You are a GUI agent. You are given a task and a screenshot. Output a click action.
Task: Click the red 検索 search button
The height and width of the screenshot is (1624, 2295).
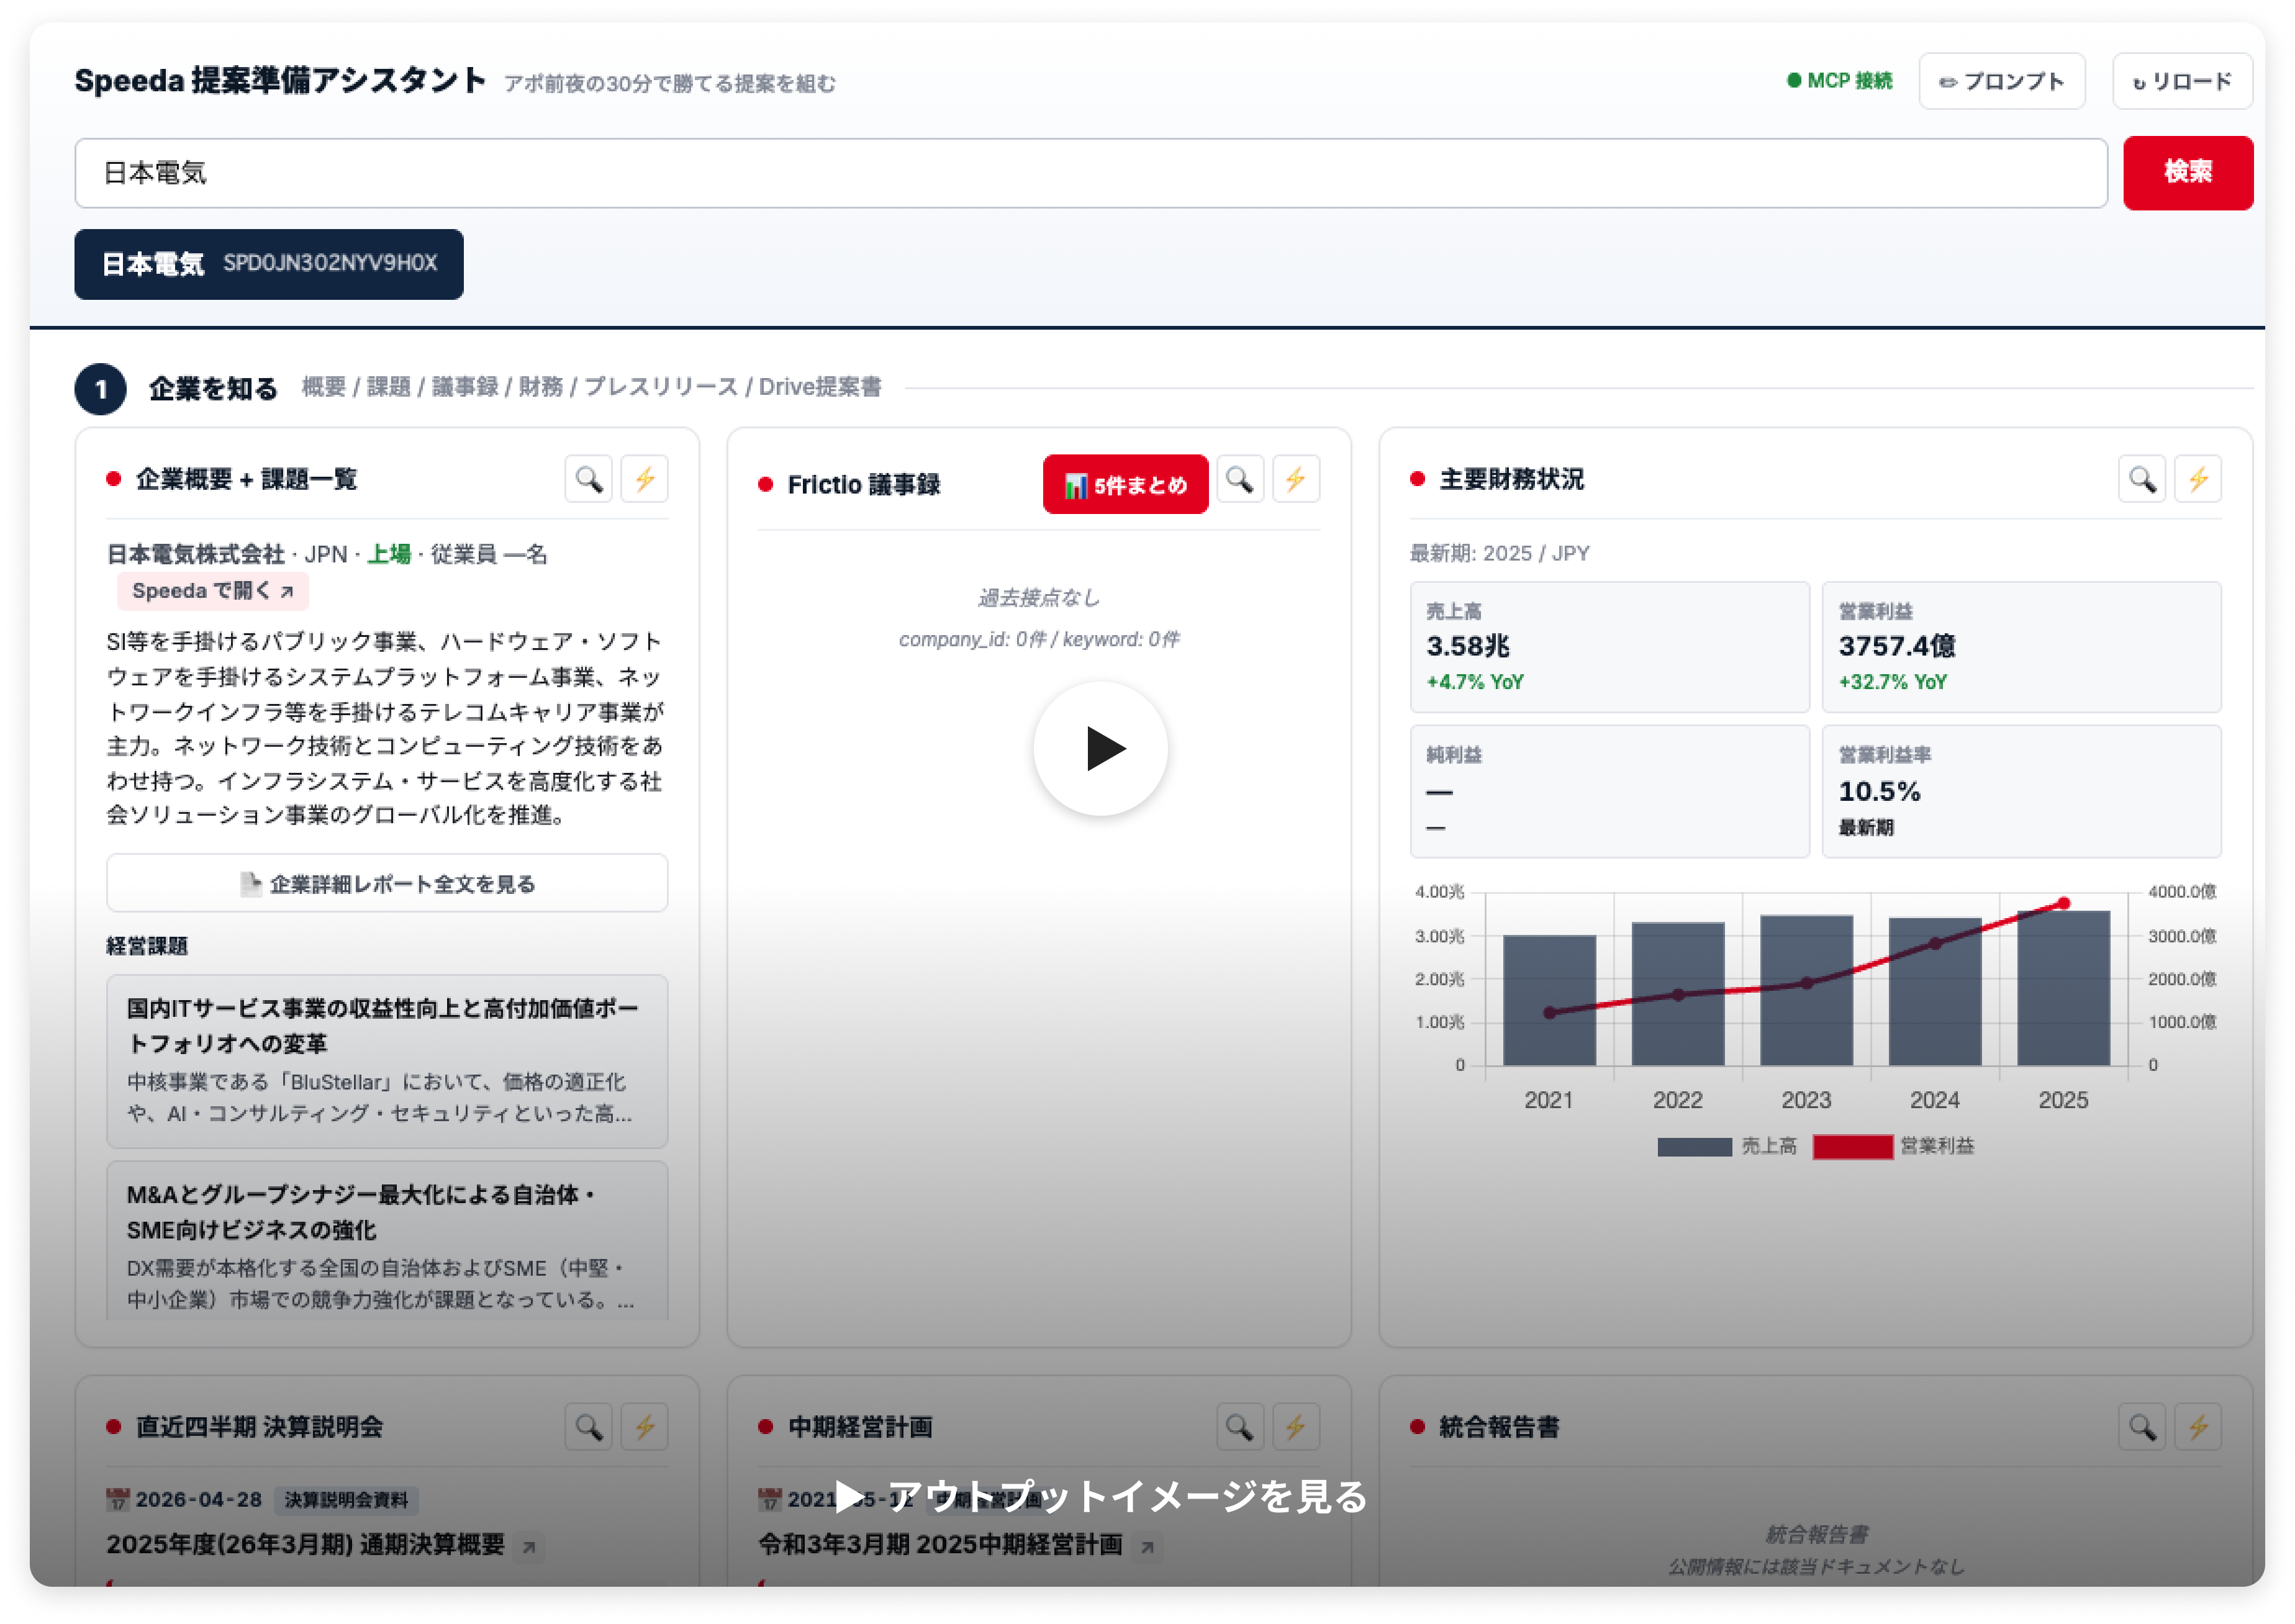click(2187, 173)
